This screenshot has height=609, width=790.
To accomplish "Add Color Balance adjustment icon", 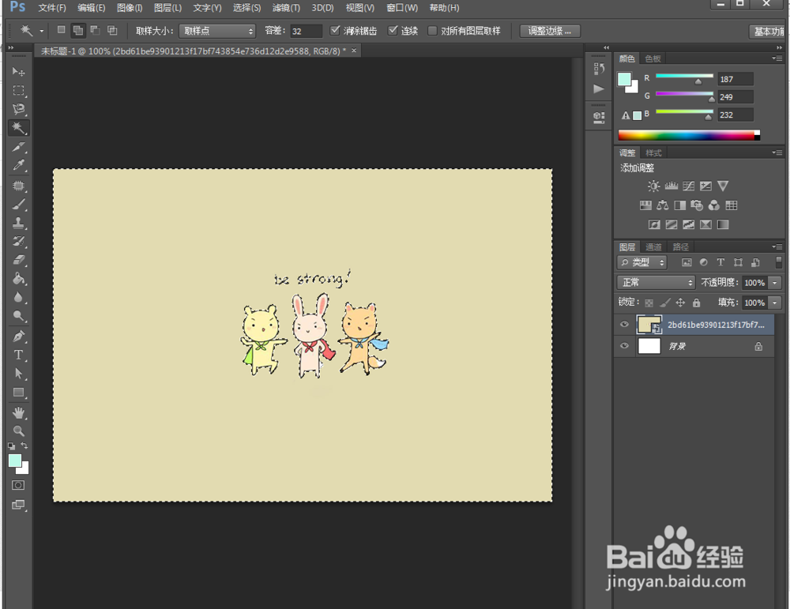I will [x=663, y=205].
